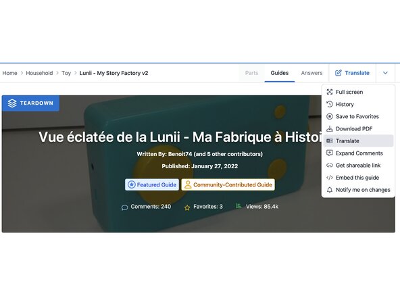This screenshot has height=300, width=400.
Task: Click the shareable link chain icon
Action: click(330, 166)
